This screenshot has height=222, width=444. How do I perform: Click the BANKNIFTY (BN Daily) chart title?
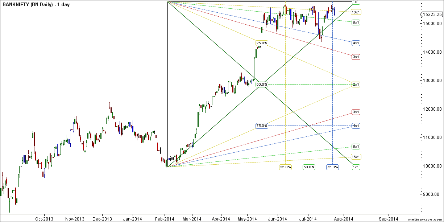(36, 5)
